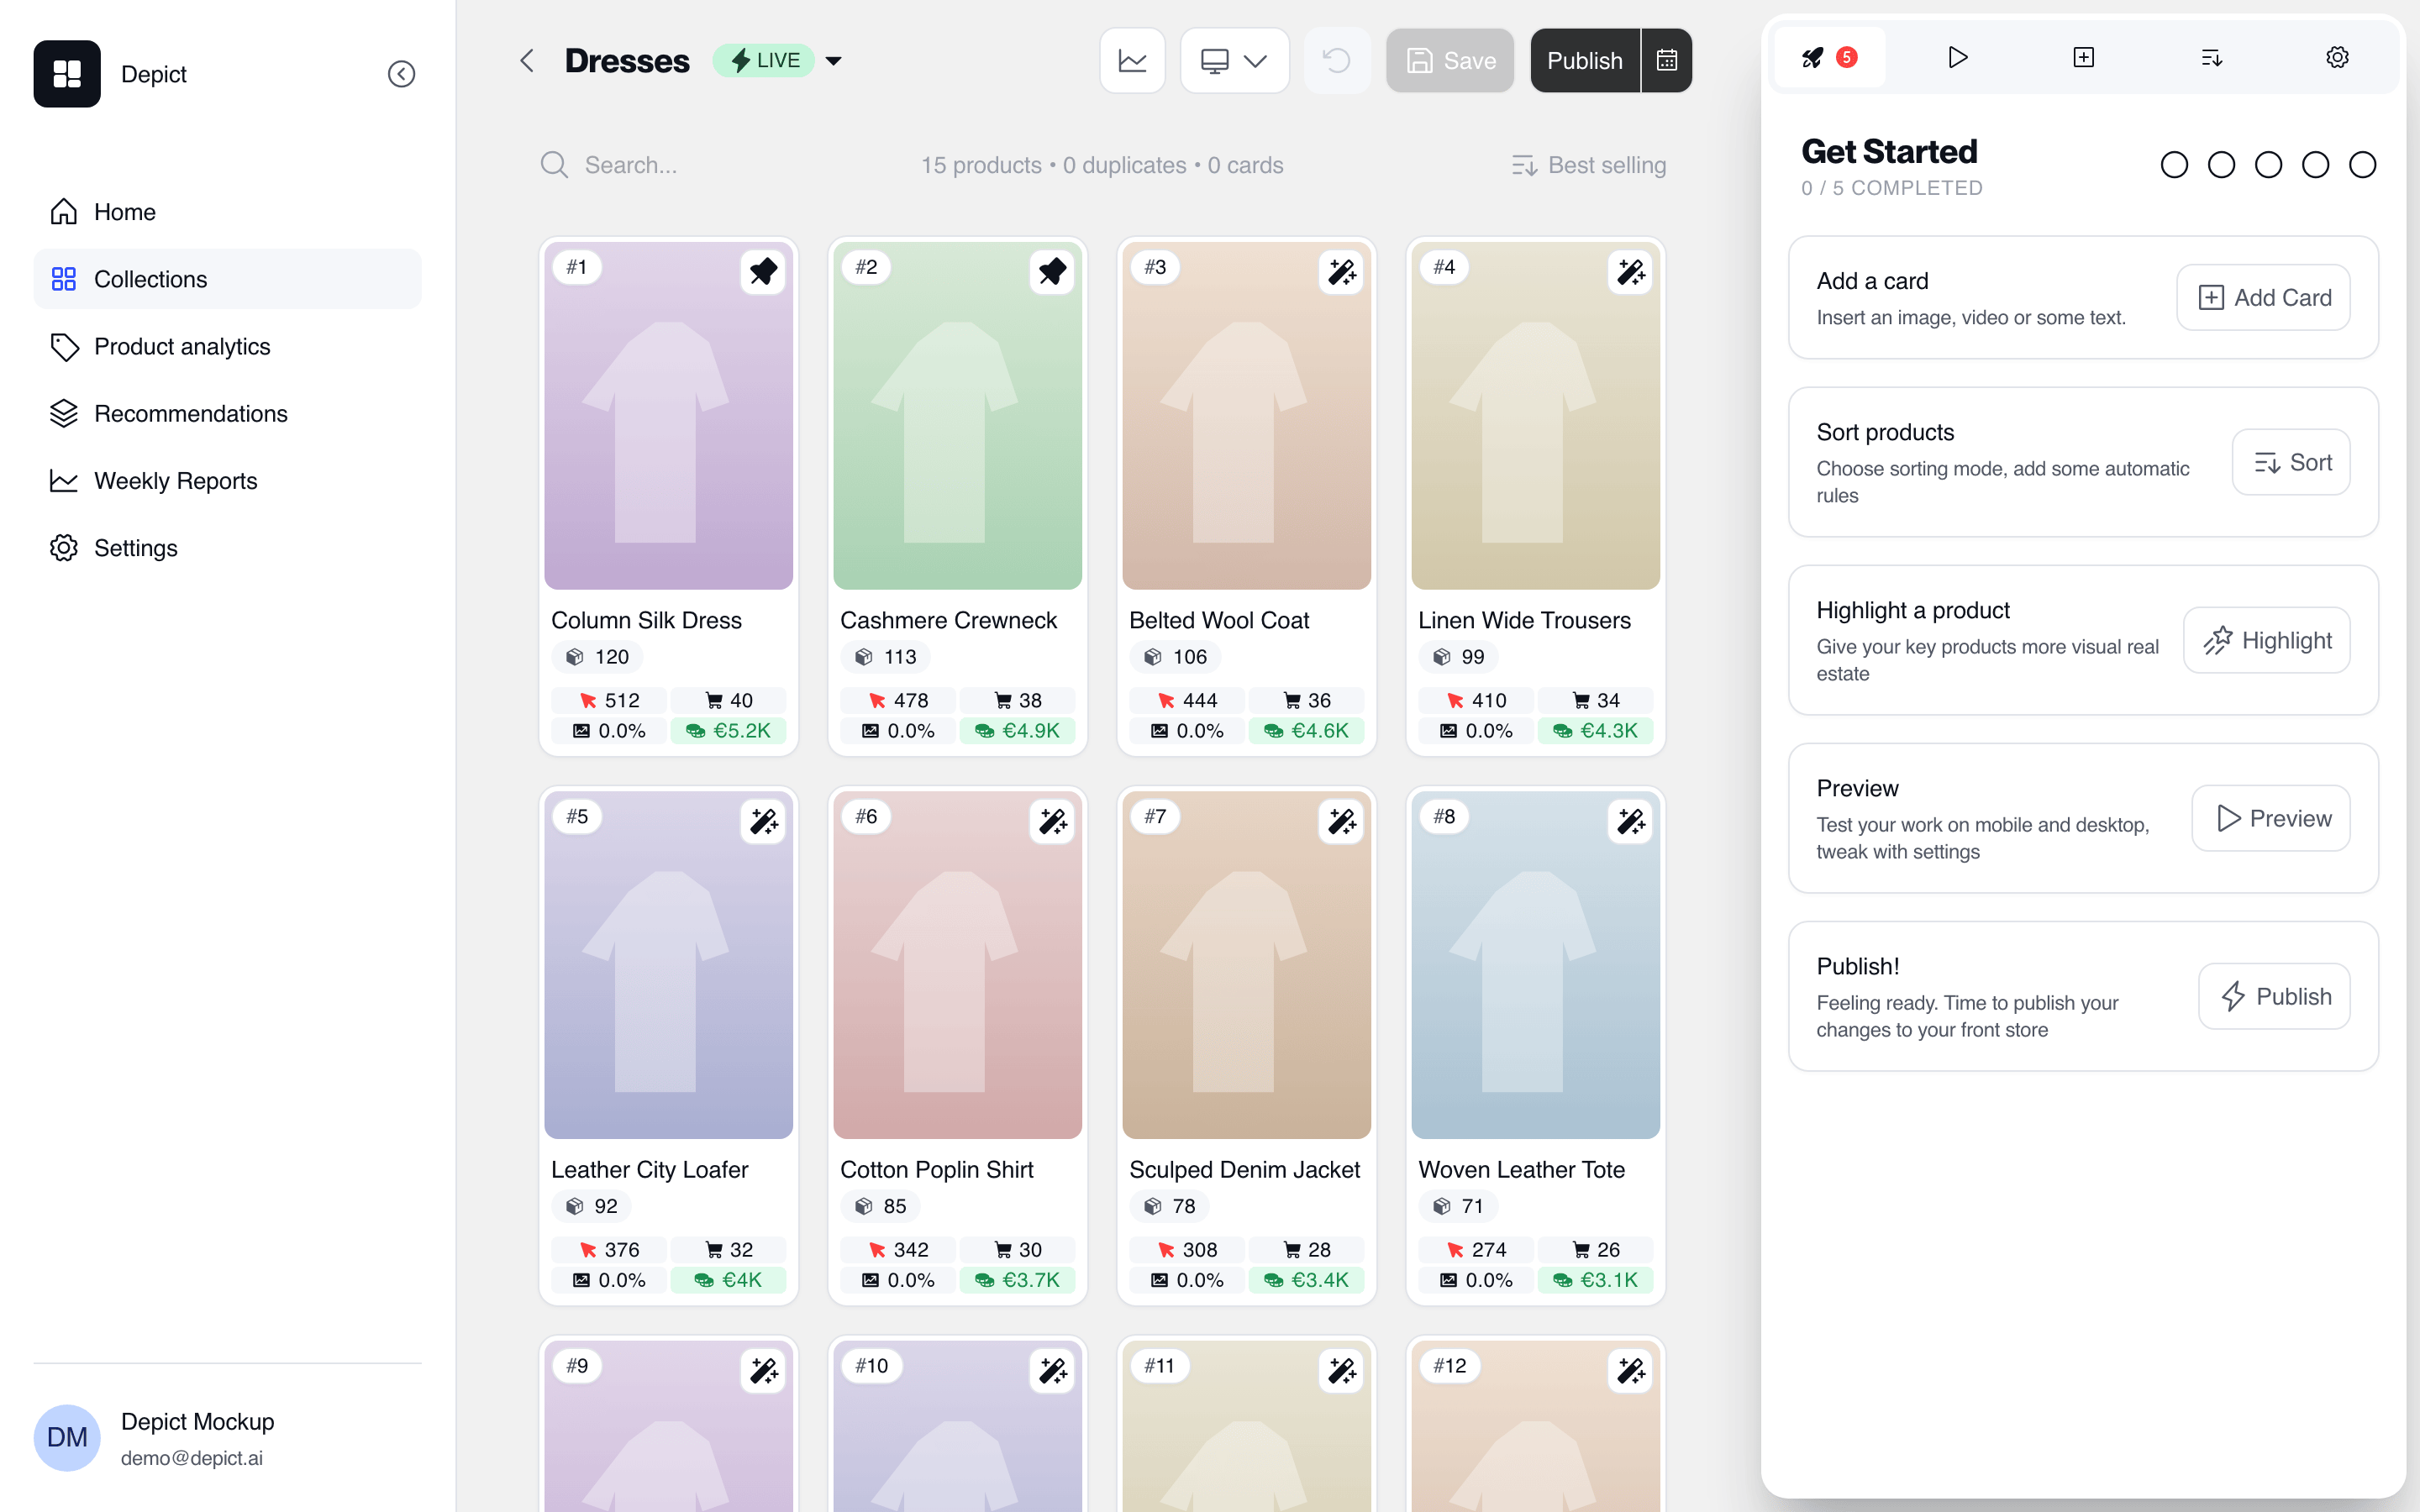Expand the LIVE status dropdown
Screen dimensions: 2420x1512
(x=833, y=61)
